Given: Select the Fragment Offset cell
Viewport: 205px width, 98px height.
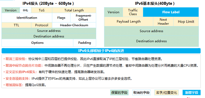Looking at the screenshot, I should [x=83, y=18].
